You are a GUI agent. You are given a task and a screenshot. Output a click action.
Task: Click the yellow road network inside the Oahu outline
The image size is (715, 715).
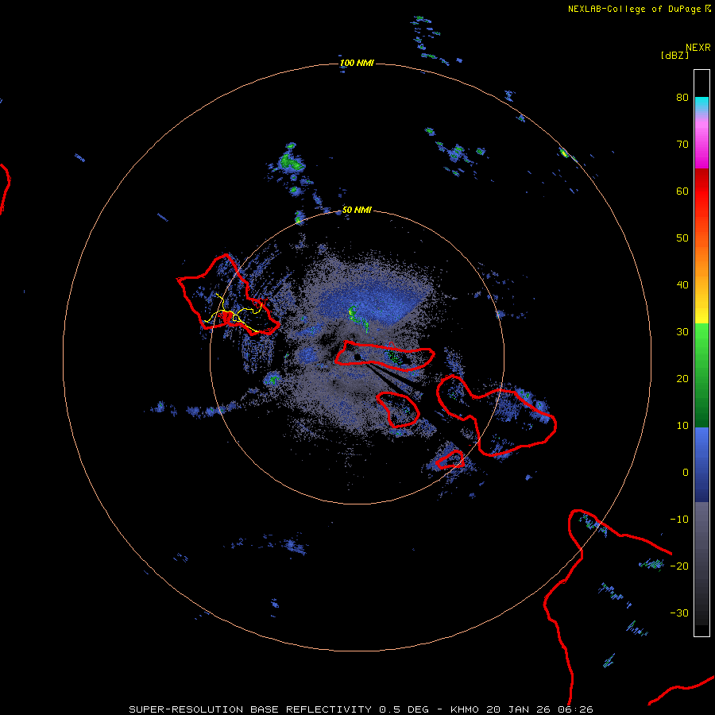[234, 313]
